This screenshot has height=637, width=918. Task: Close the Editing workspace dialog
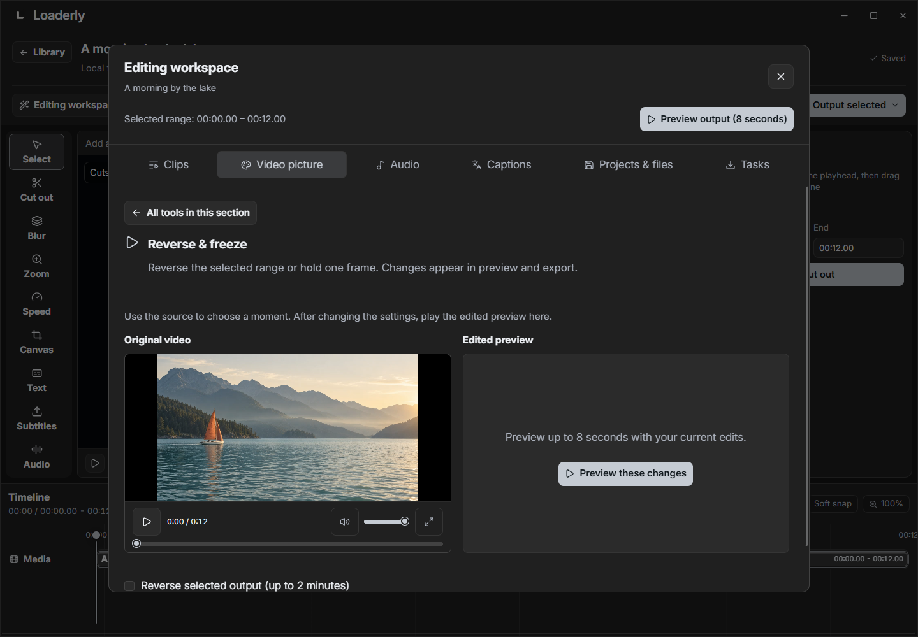[x=781, y=76]
